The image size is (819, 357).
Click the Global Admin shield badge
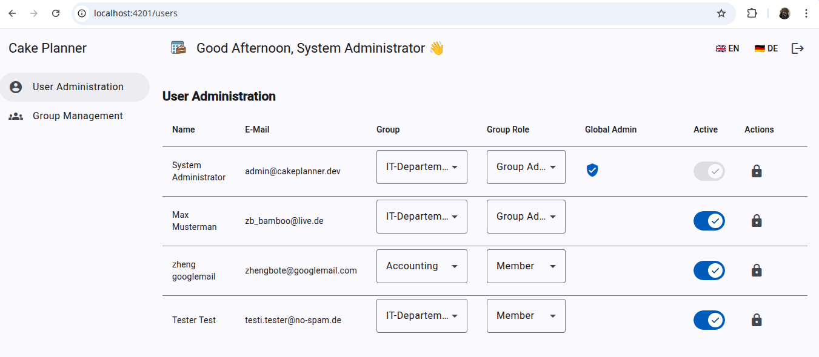[x=592, y=170]
